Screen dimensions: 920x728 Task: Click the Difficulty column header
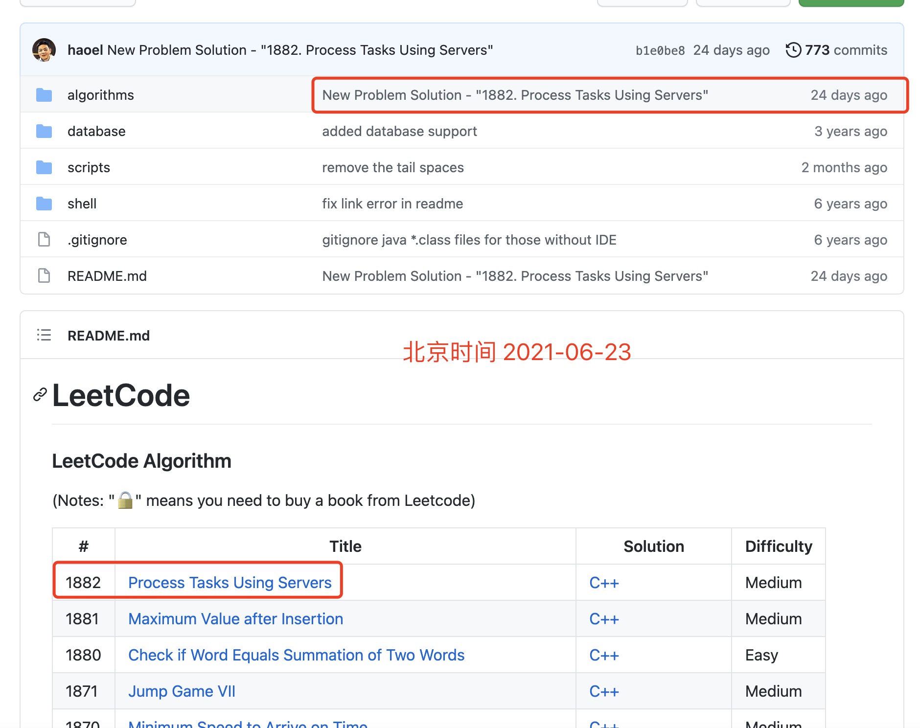779,546
